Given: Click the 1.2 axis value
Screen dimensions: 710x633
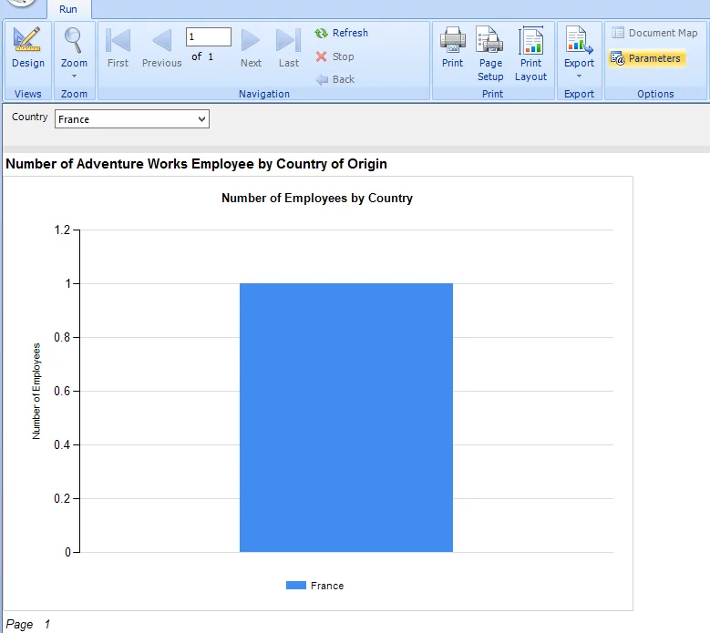Looking at the screenshot, I should tap(63, 230).
